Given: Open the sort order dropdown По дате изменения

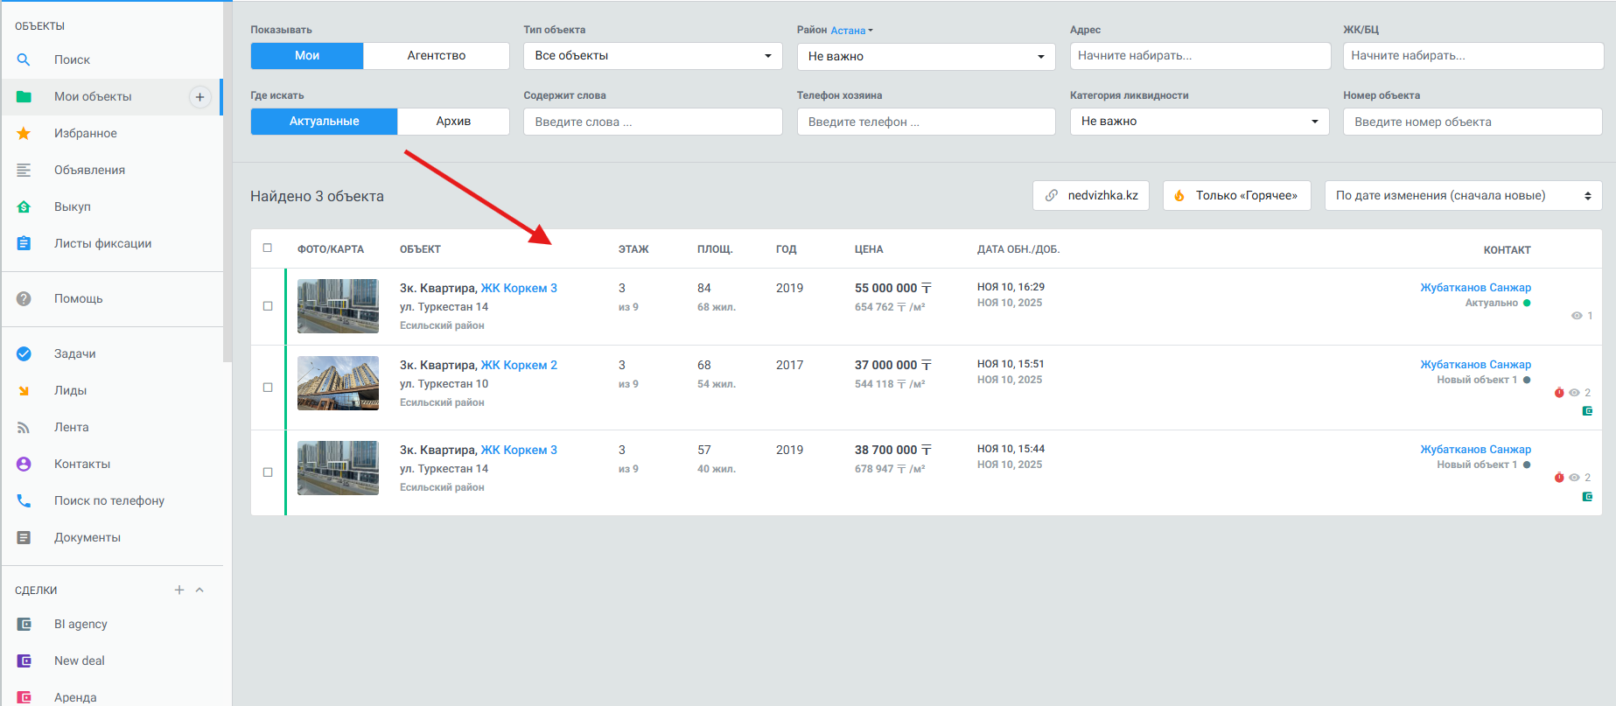Looking at the screenshot, I should [1462, 196].
